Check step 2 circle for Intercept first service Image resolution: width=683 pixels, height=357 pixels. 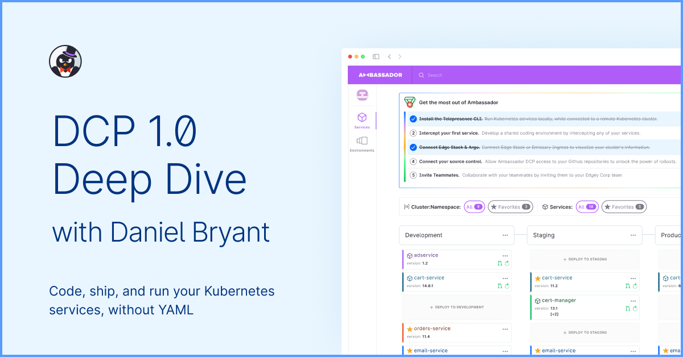tap(413, 133)
